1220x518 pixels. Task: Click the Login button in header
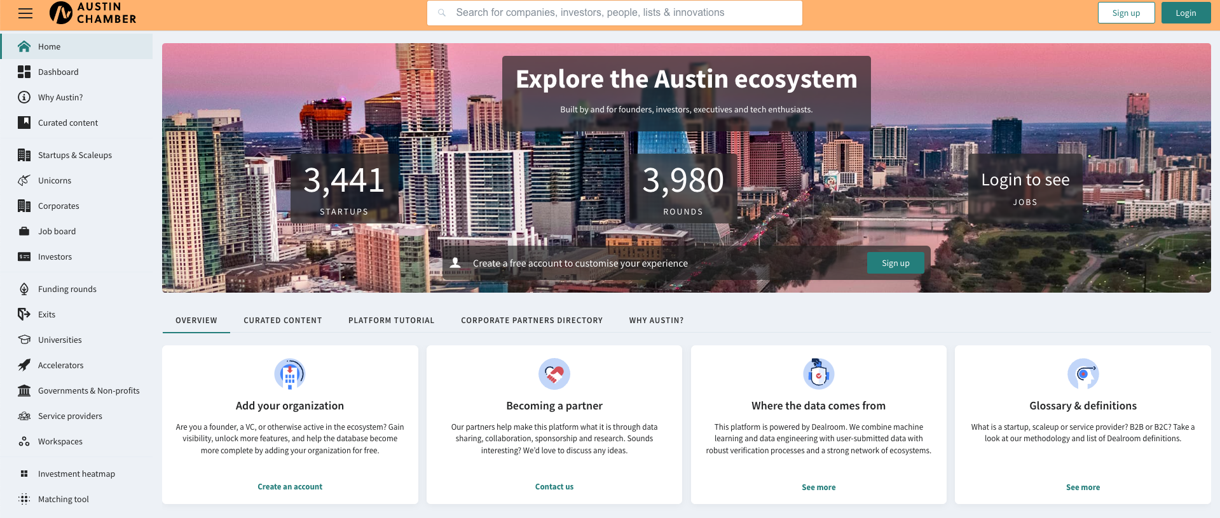(x=1186, y=13)
